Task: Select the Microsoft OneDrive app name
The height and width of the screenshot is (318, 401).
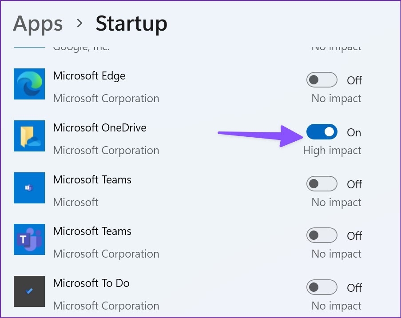Action: 99,128
